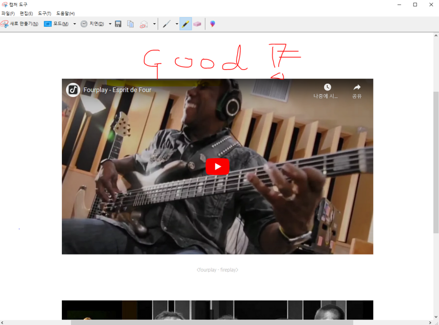
Task: Click the New snip (새로 만들기) button
Action: tap(20, 24)
